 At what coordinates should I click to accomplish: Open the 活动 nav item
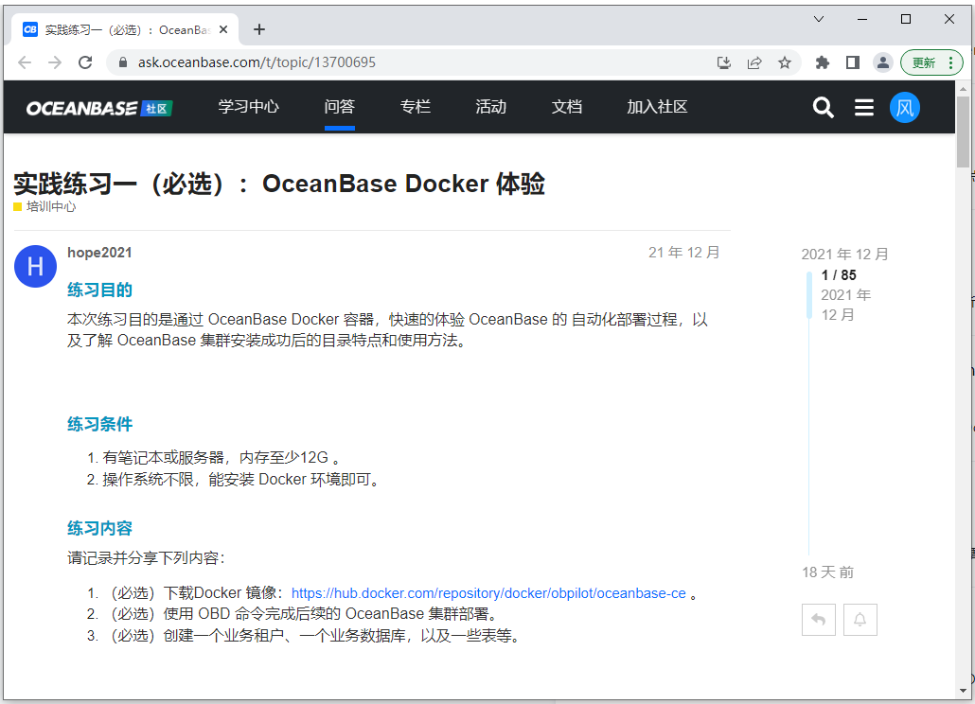pos(490,107)
